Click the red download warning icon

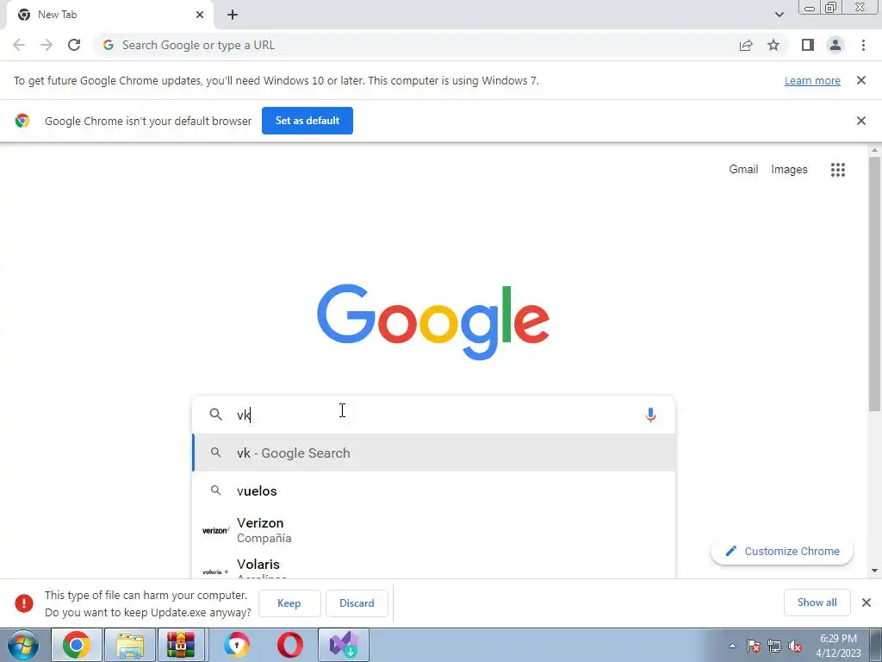[x=24, y=603]
